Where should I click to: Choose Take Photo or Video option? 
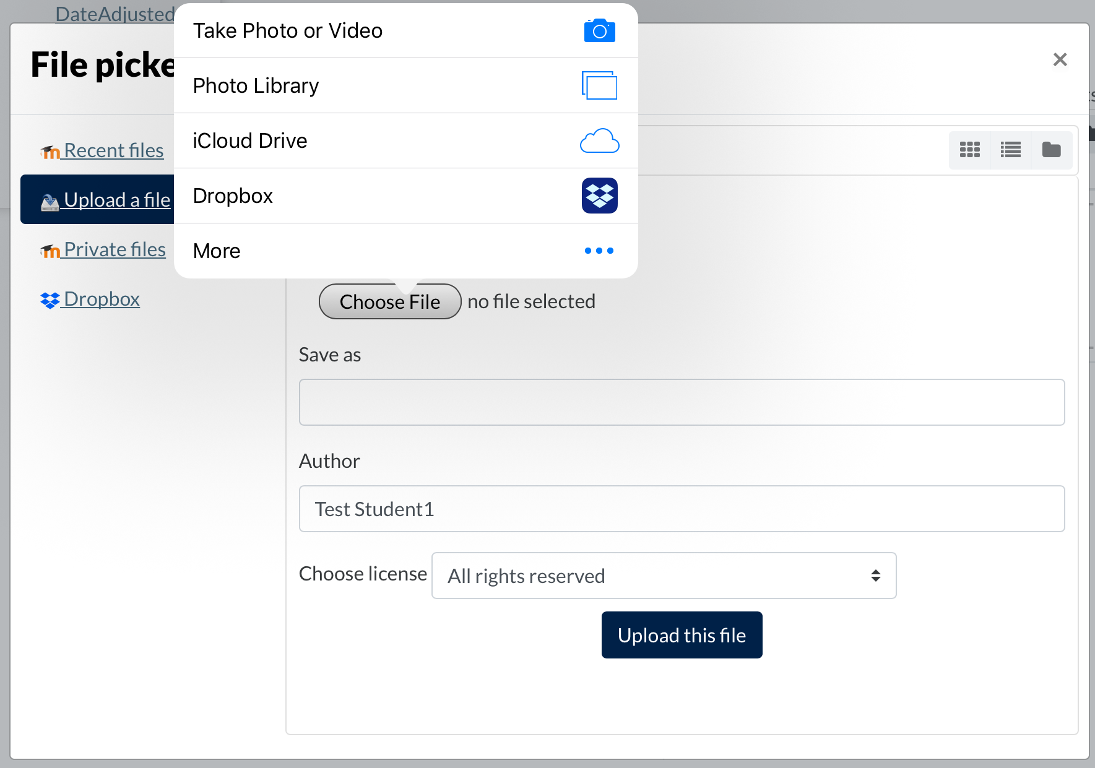click(x=406, y=30)
